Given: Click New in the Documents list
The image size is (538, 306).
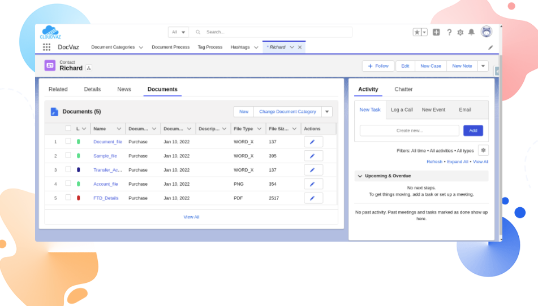Looking at the screenshot, I should [x=244, y=112].
